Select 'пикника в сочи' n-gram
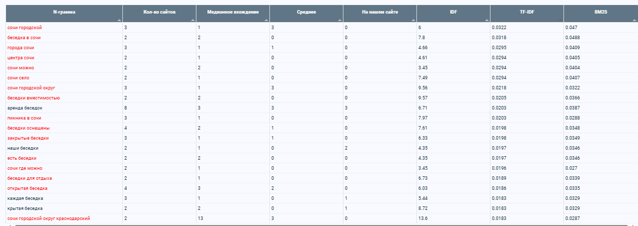The height and width of the screenshot is (226, 638). pyautogui.click(x=24, y=118)
